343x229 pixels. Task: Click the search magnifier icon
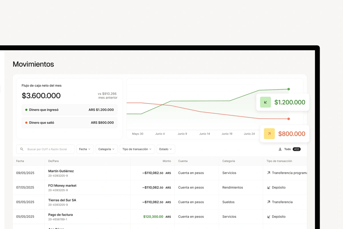coord(22,149)
